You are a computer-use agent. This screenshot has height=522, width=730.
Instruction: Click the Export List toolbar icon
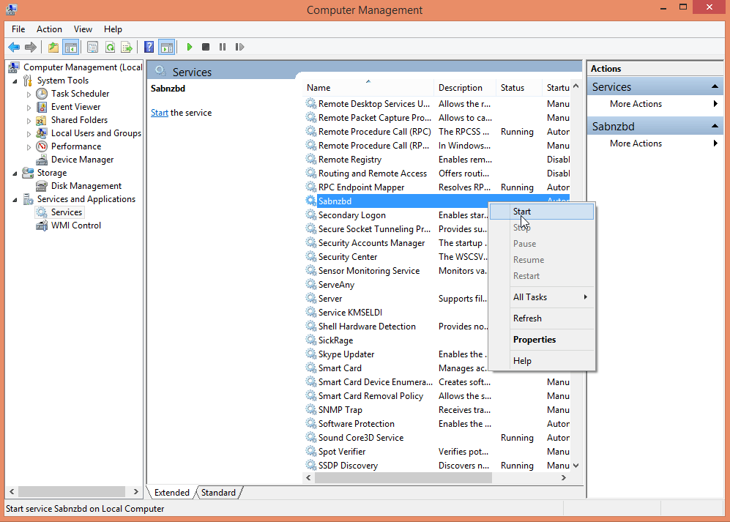point(127,47)
